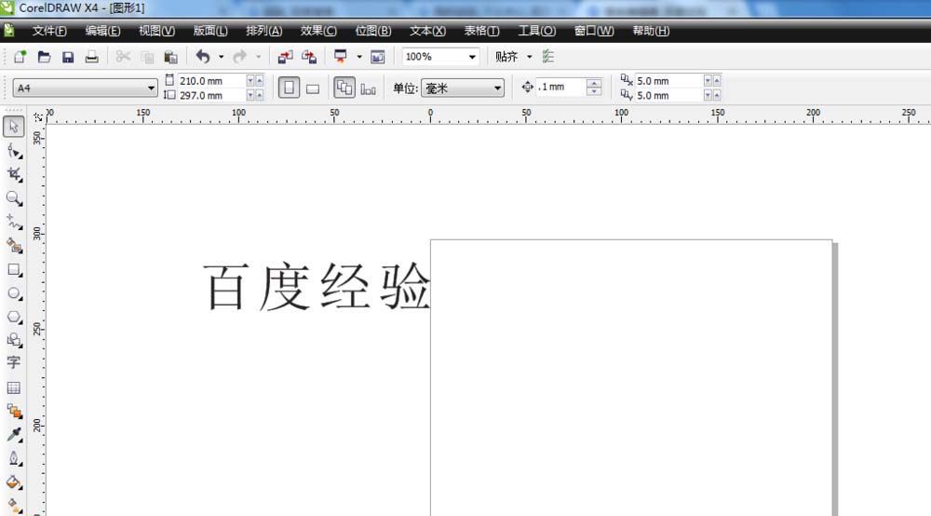Click duplicate distance X 5.0 mm field
The height and width of the screenshot is (516, 931).
[x=669, y=81]
